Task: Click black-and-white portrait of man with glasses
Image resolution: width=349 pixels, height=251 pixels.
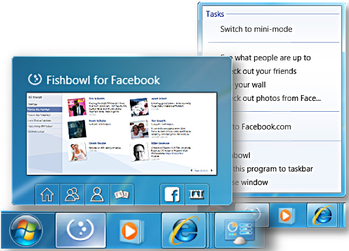Action: pos(139,152)
